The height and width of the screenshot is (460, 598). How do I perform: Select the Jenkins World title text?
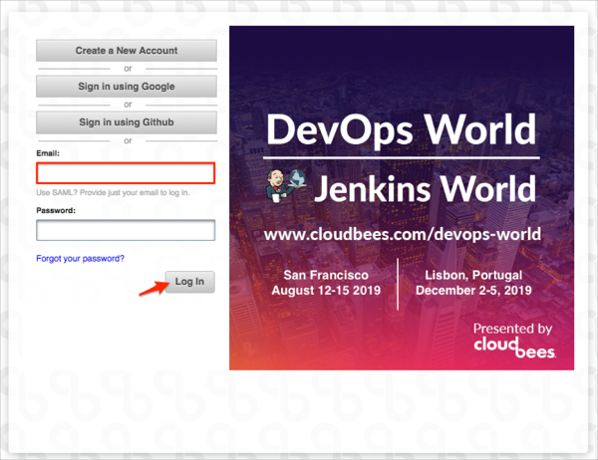pyautogui.click(x=425, y=187)
